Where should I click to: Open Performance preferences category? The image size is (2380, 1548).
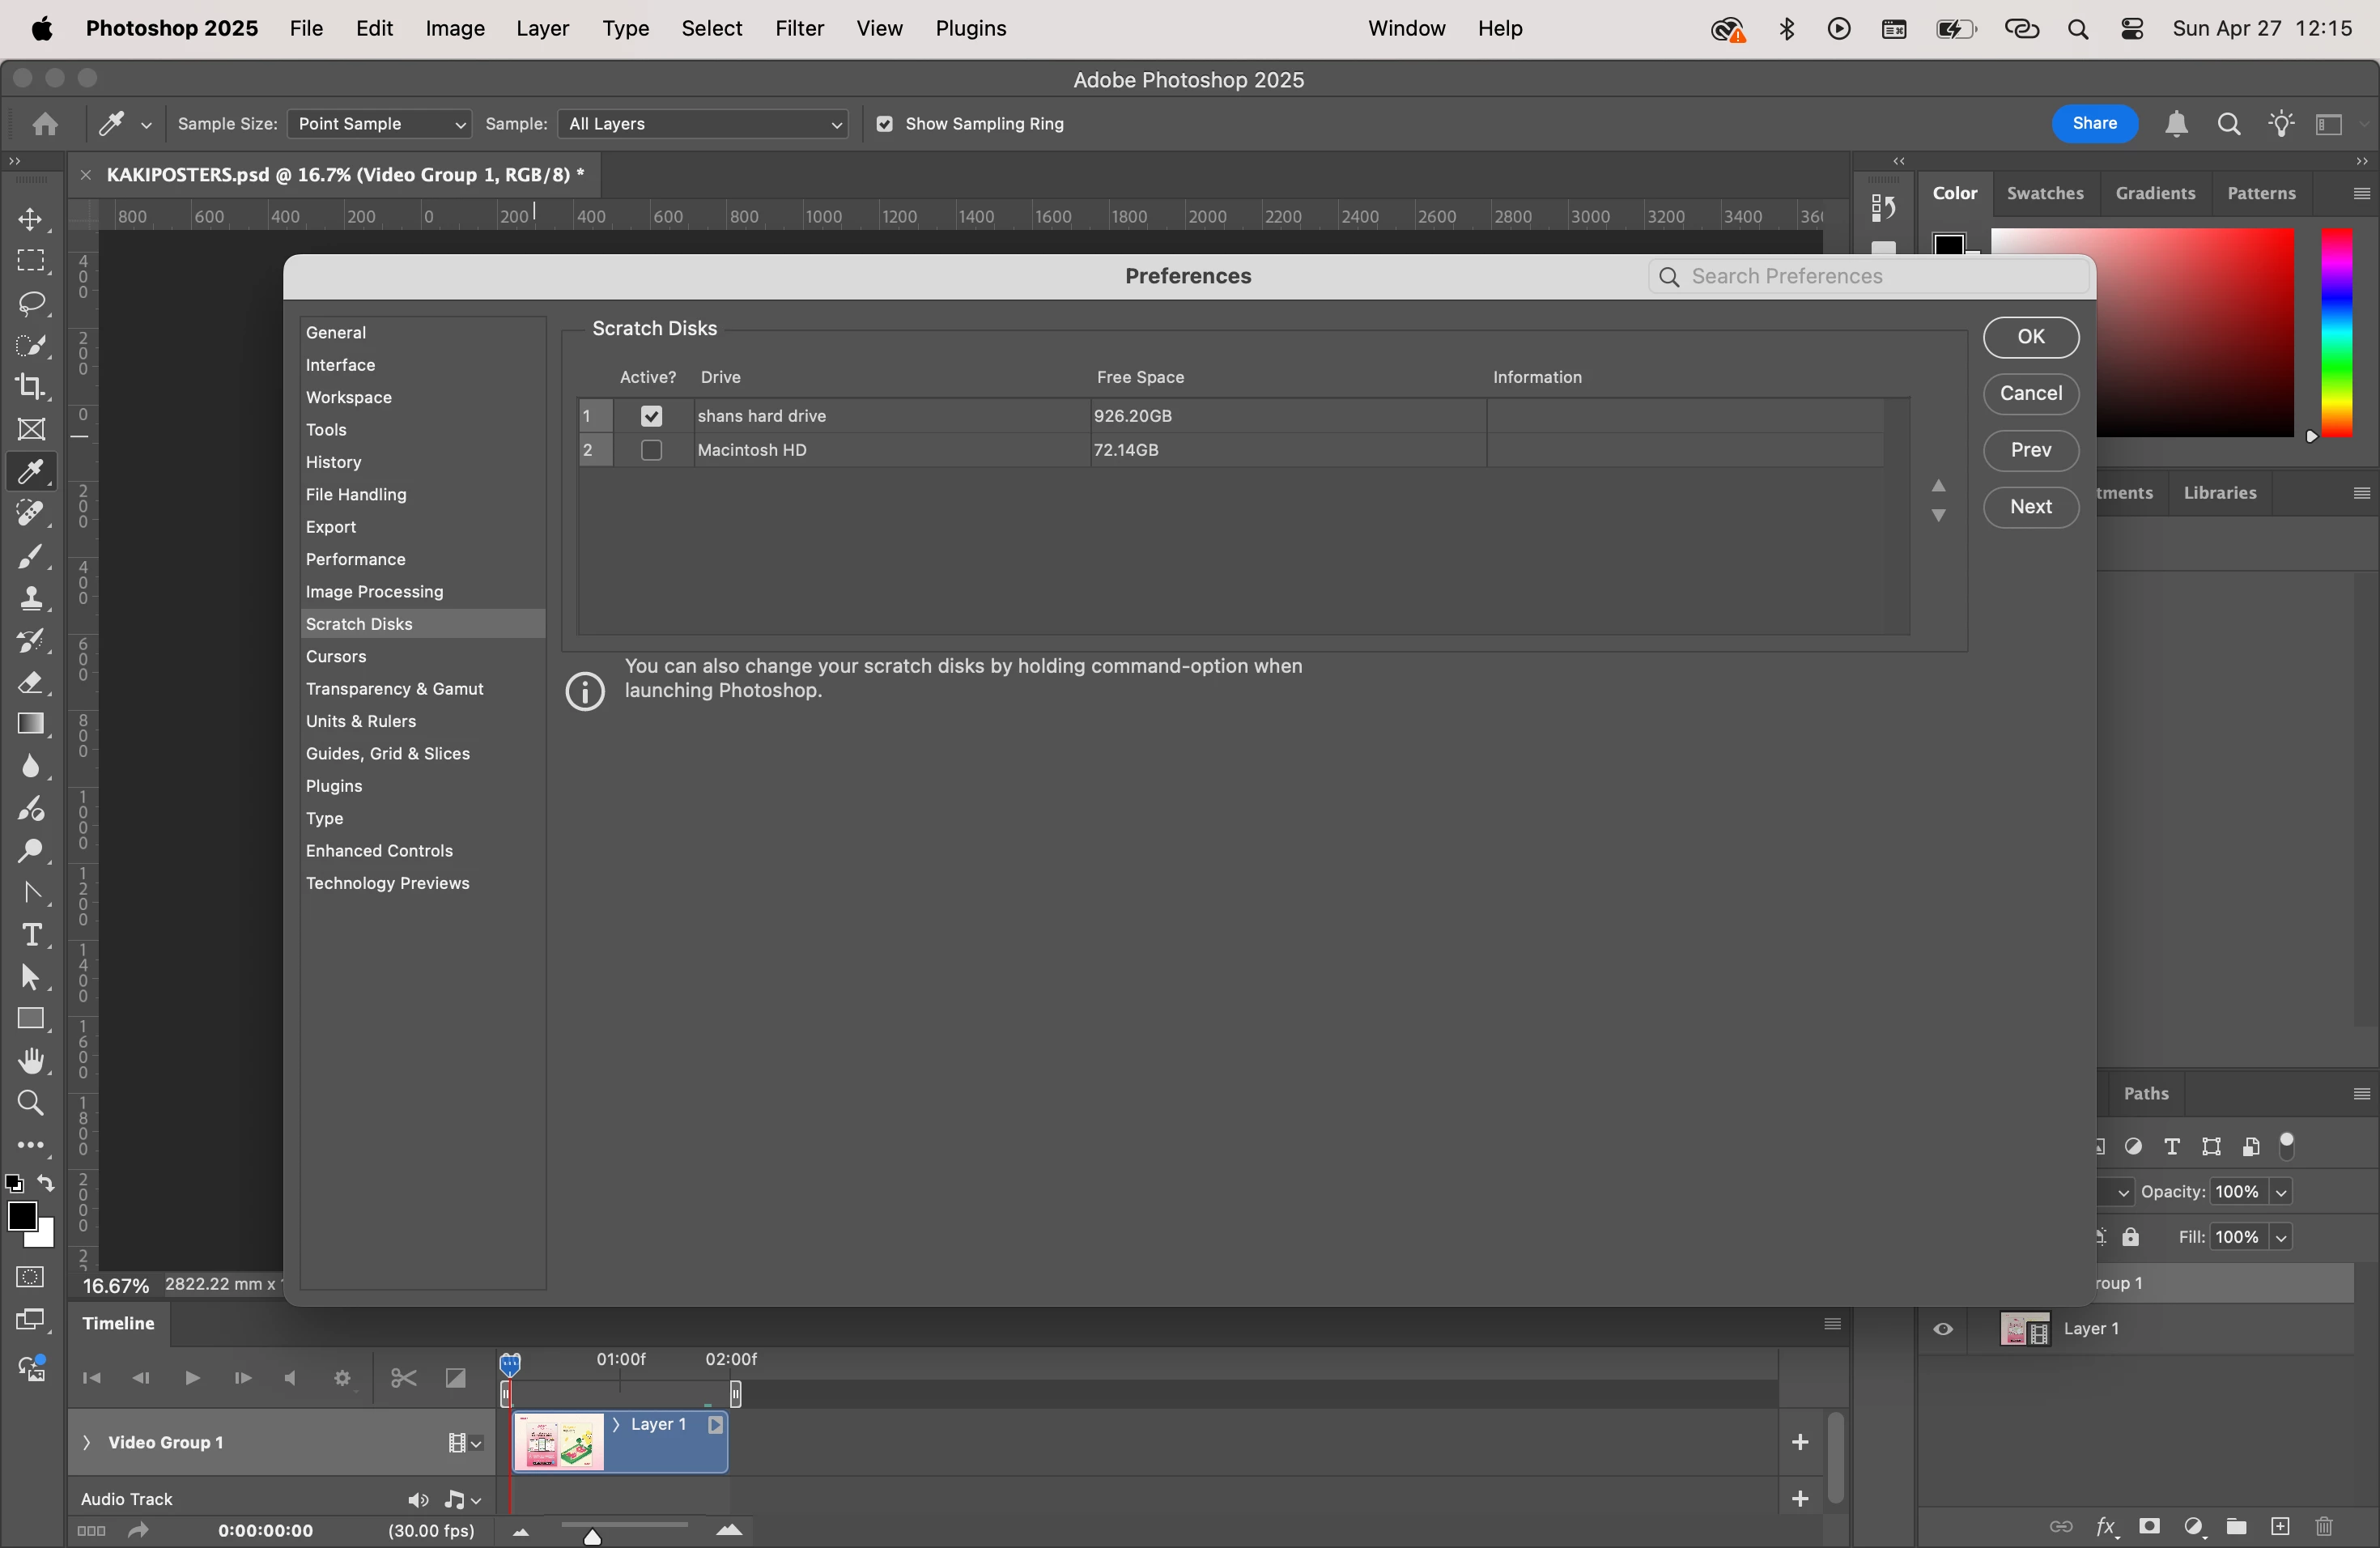coord(355,559)
